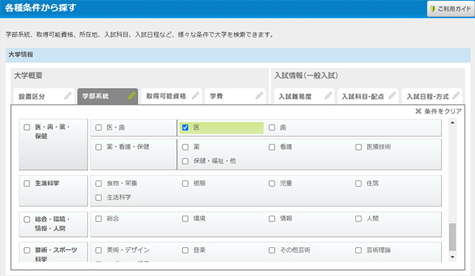The width and height of the screenshot is (475, 276).
Task: Switch to 取得可能資格 tab
Action: tap(171, 96)
